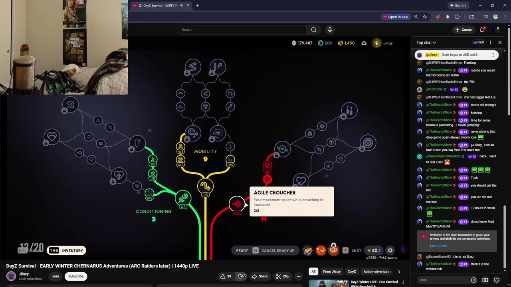The image size is (511, 287).
Task: Open the page zoom magnifier icon
Action: 416,17
